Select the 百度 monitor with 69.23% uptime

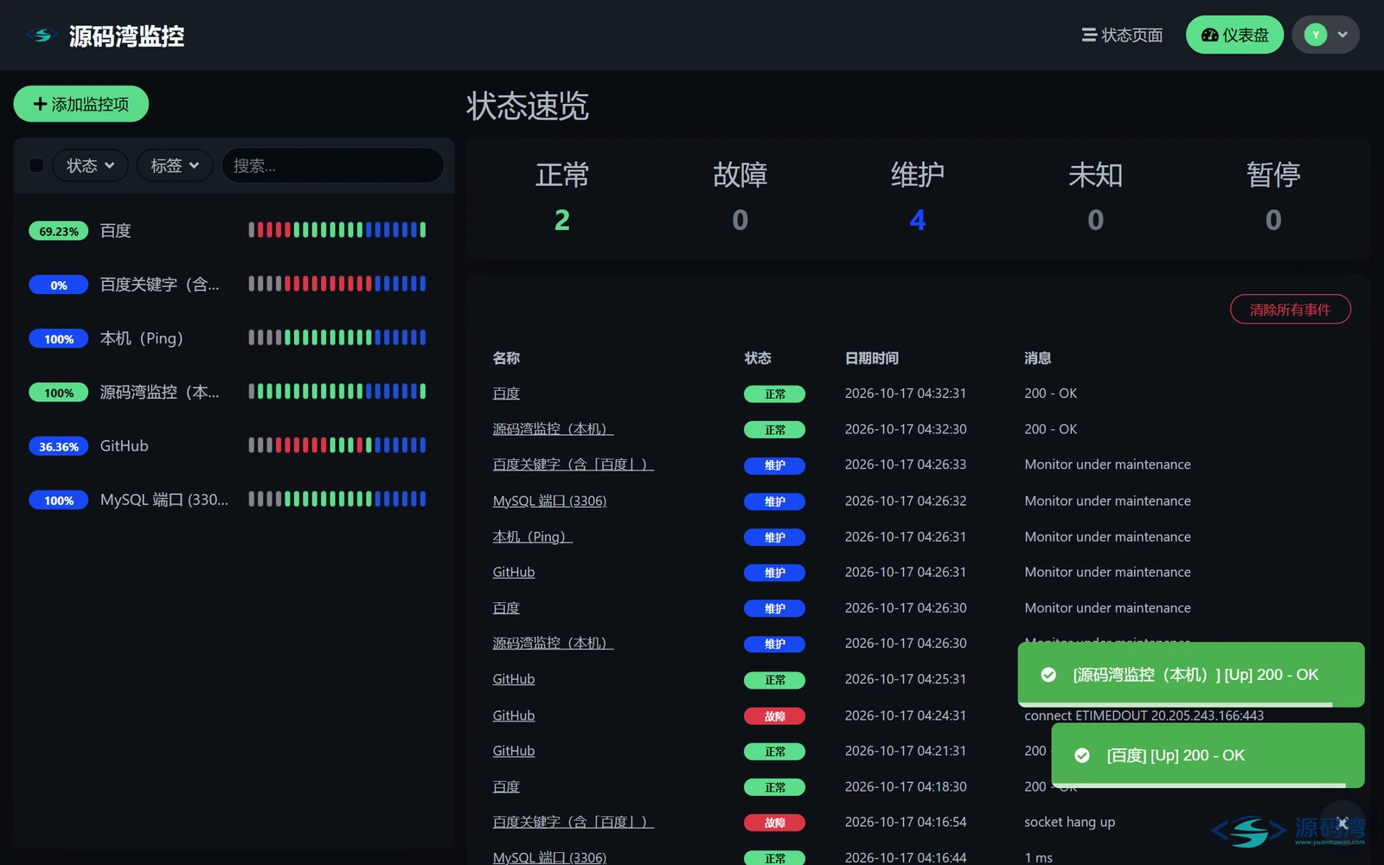(x=234, y=230)
